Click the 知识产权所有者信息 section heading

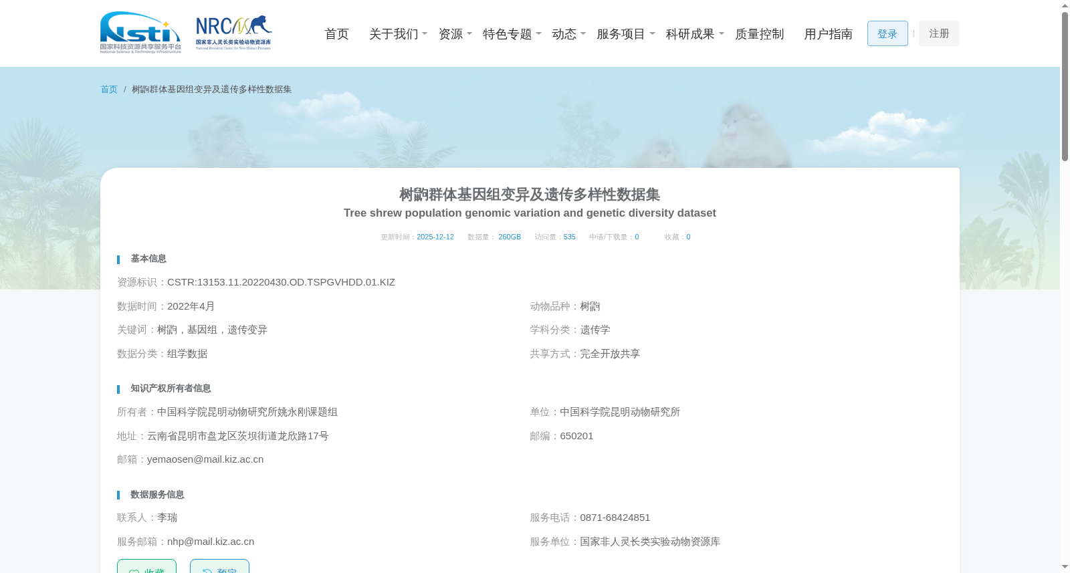(x=171, y=388)
